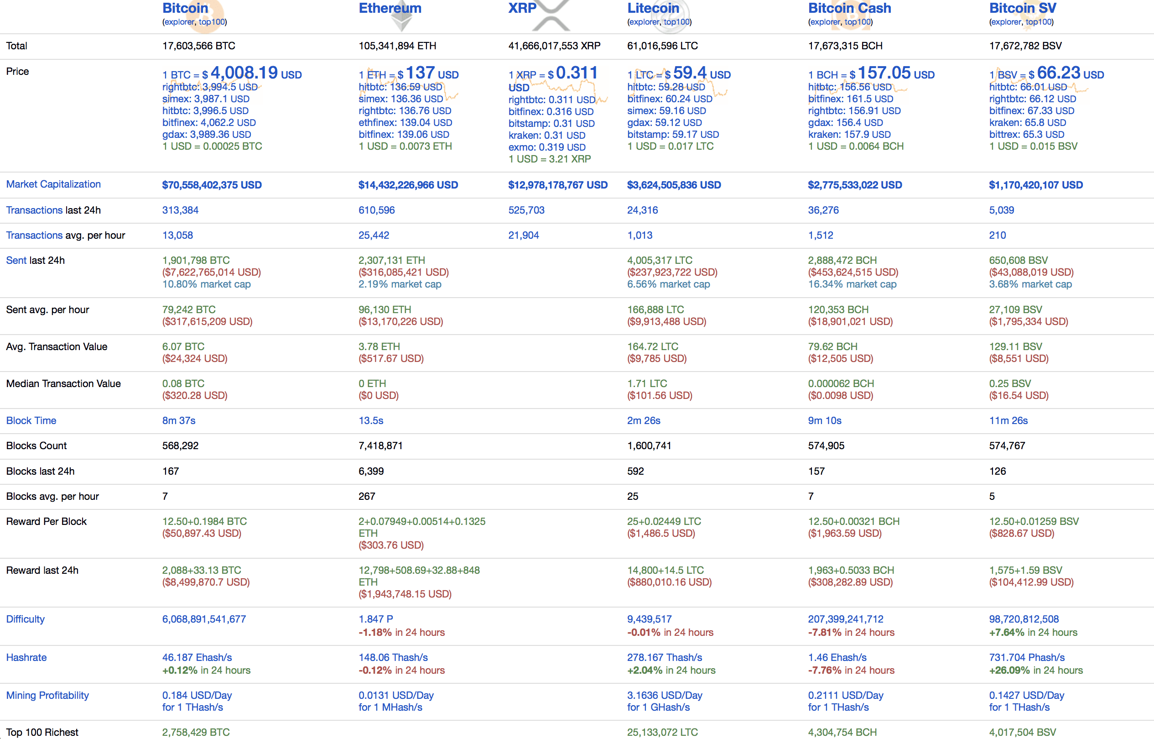
Task: Open the Bitcoin SV column header link
Action: [x=1022, y=8]
